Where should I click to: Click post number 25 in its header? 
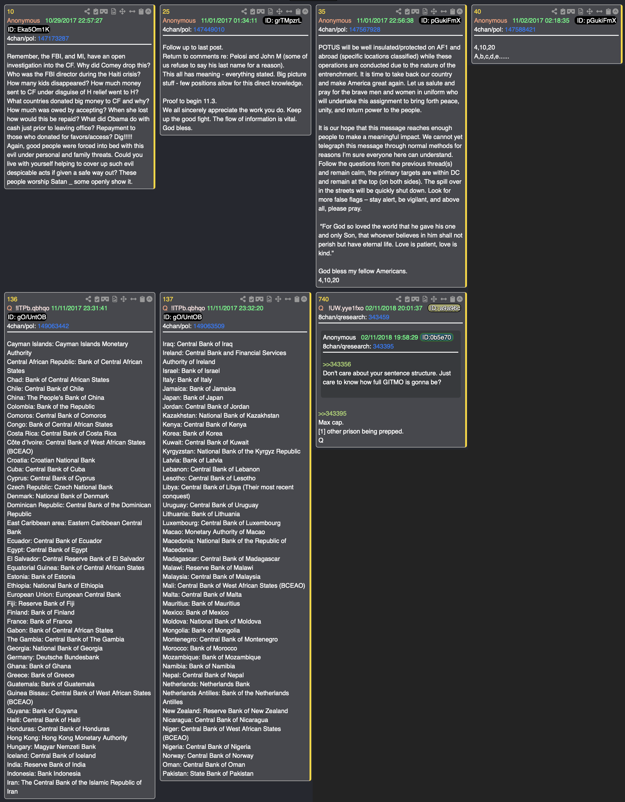[x=166, y=11]
